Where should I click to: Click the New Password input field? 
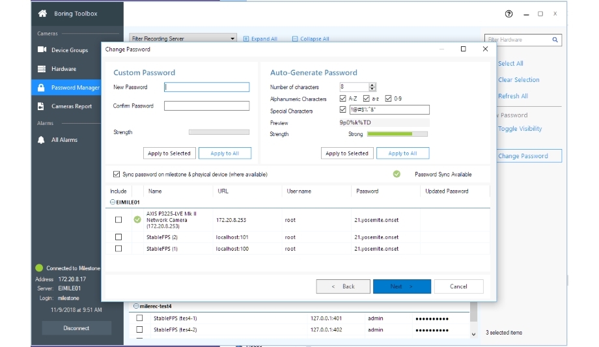tap(207, 87)
